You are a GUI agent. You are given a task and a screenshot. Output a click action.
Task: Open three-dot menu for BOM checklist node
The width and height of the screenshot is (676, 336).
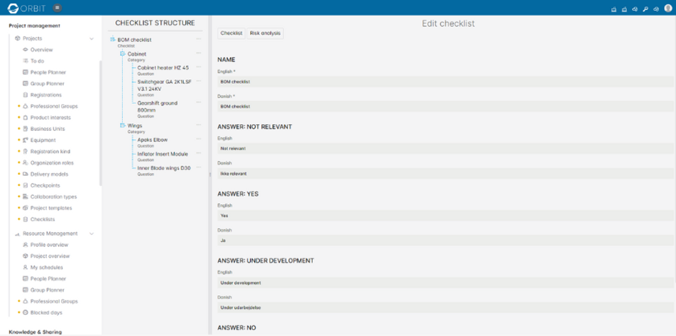pos(199,39)
